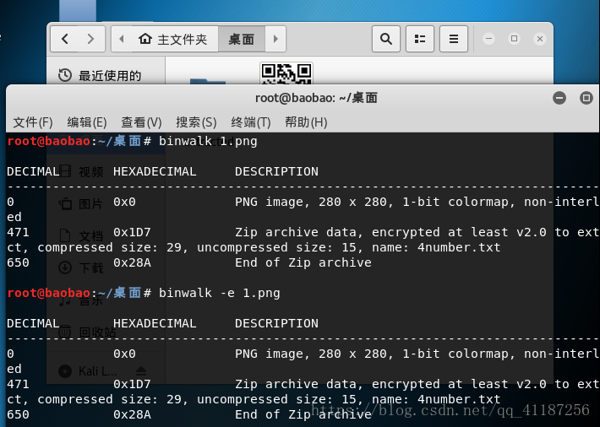Image resolution: width=600 pixels, height=427 pixels.
Task: Go back in the file manager
Action: pyautogui.click(x=65, y=39)
